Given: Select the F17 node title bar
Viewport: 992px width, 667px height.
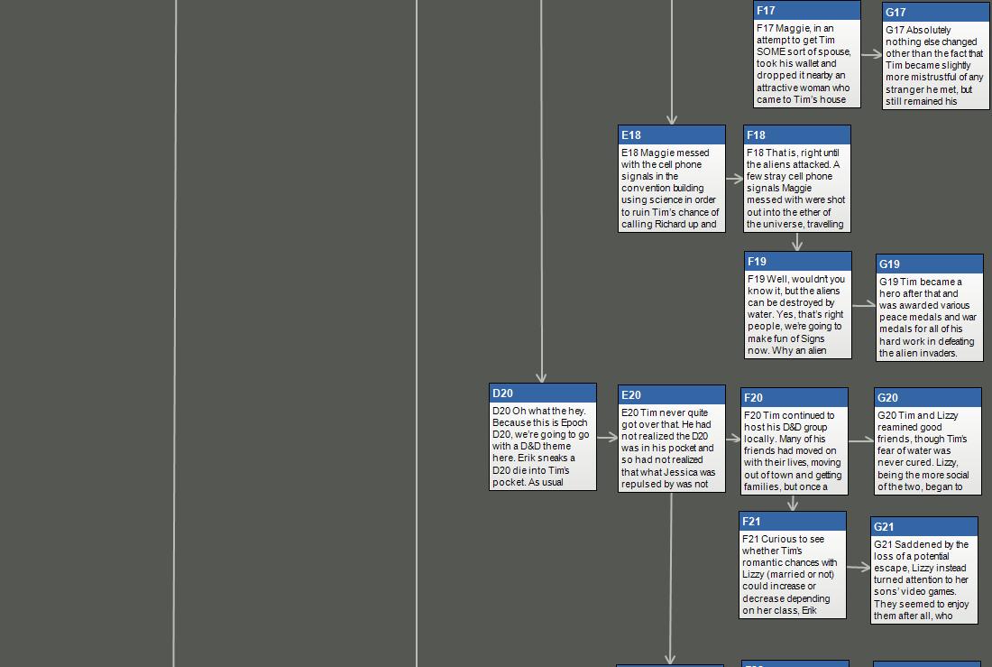Looking at the screenshot, I should coord(806,11).
